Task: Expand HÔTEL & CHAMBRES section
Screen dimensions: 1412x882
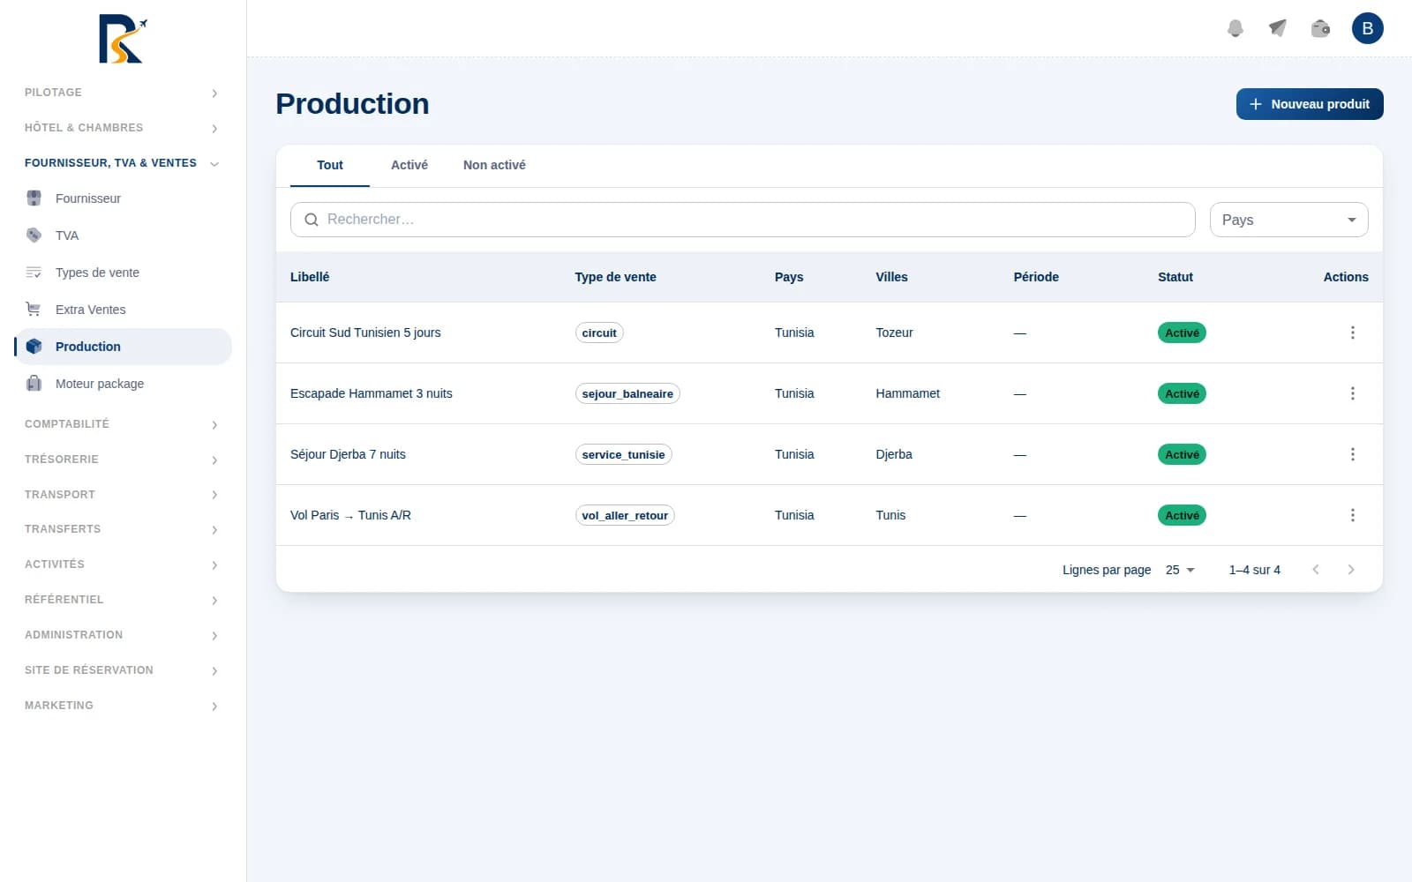Action: click(122, 128)
